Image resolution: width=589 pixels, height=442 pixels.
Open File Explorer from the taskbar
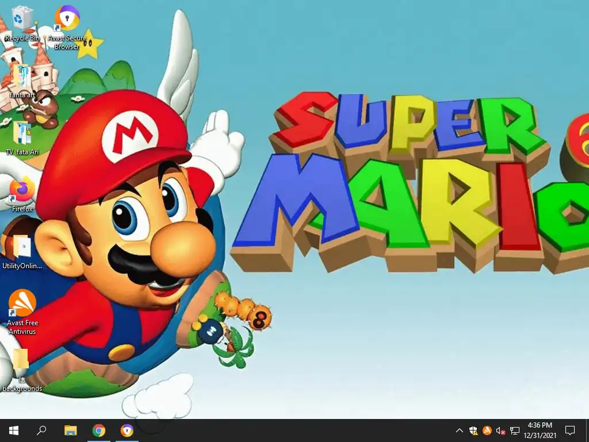click(70, 430)
